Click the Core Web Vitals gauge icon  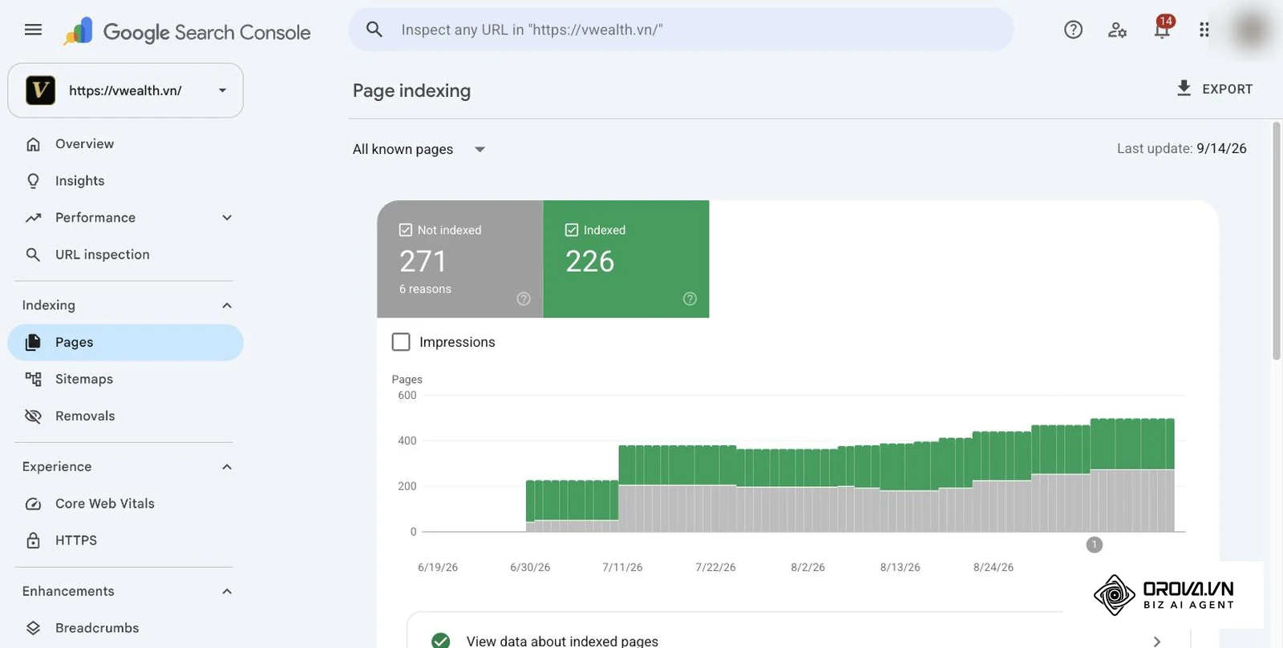click(33, 504)
